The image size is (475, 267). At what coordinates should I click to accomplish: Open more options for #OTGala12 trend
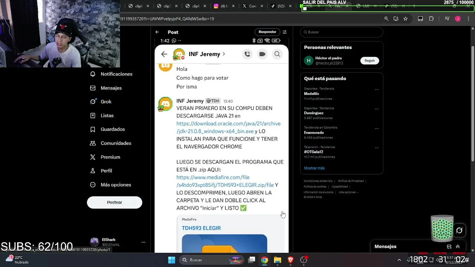[x=377, y=148]
